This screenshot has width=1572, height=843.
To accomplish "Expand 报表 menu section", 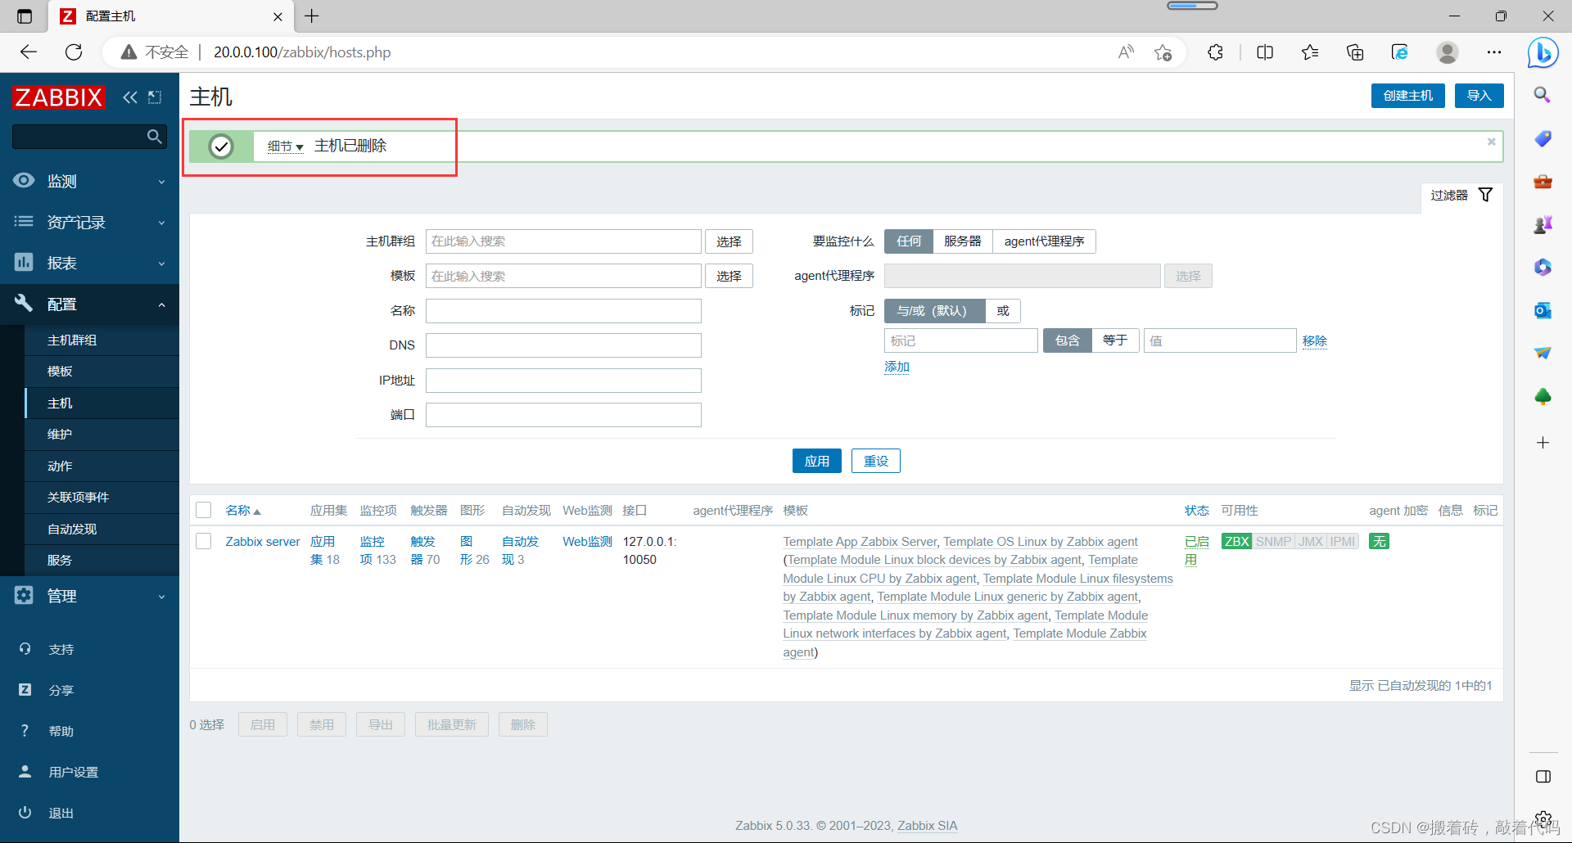I will [89, 263].
